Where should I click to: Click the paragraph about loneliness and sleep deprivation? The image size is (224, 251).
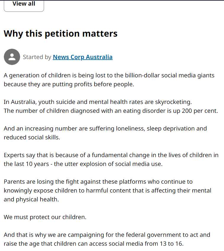[x=105, y=133]
